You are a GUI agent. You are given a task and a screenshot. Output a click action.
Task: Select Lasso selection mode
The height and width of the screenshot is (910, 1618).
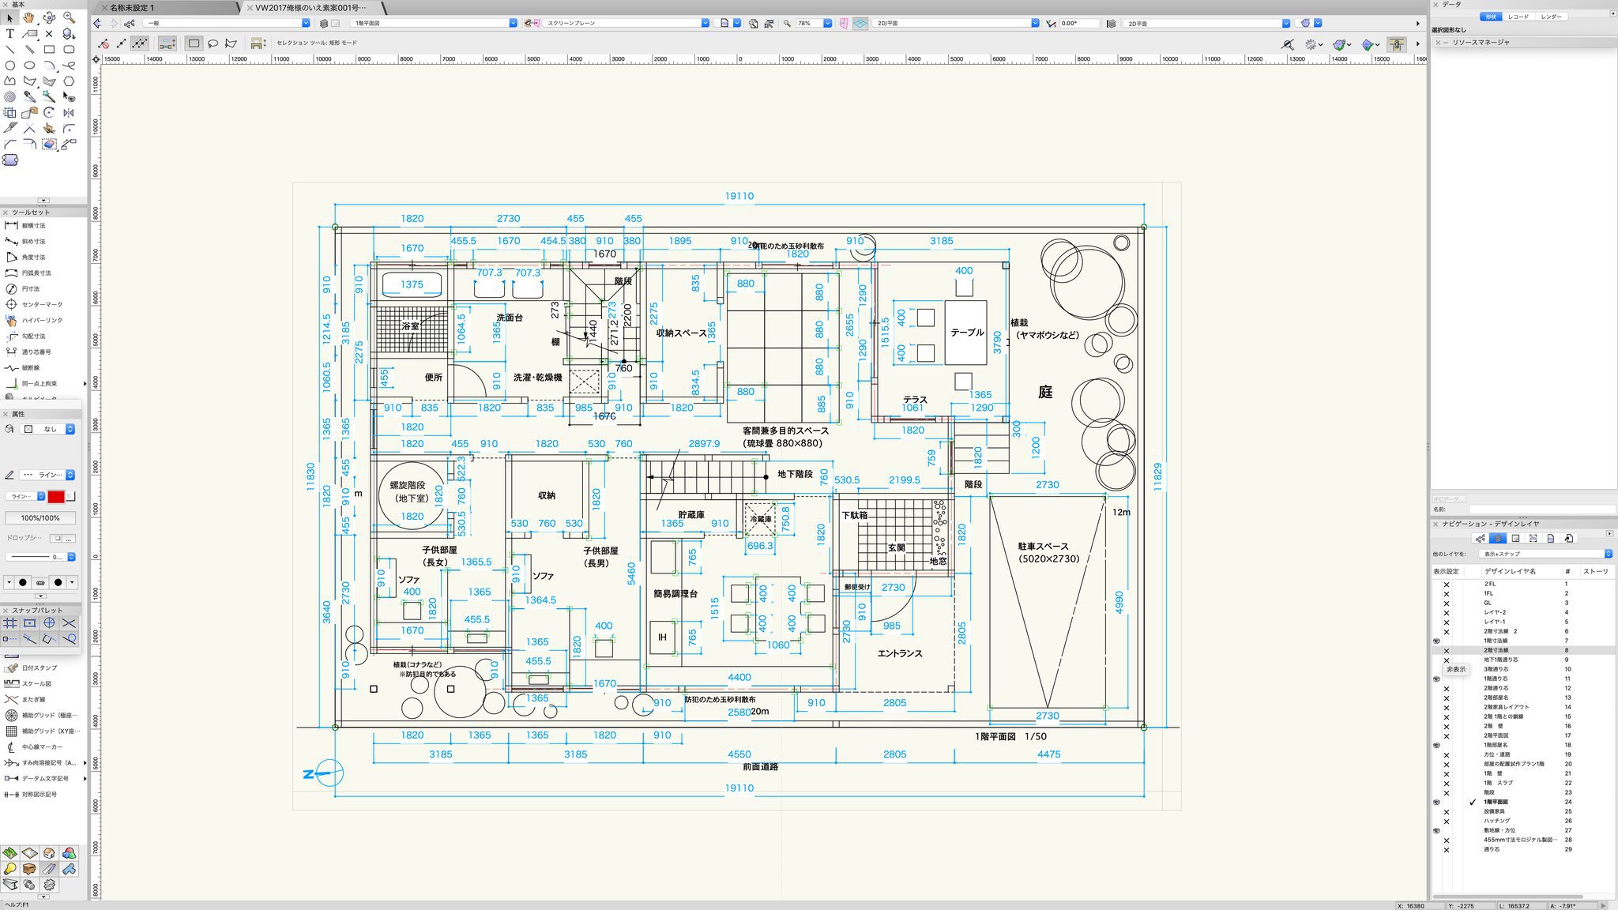(213, 43)
